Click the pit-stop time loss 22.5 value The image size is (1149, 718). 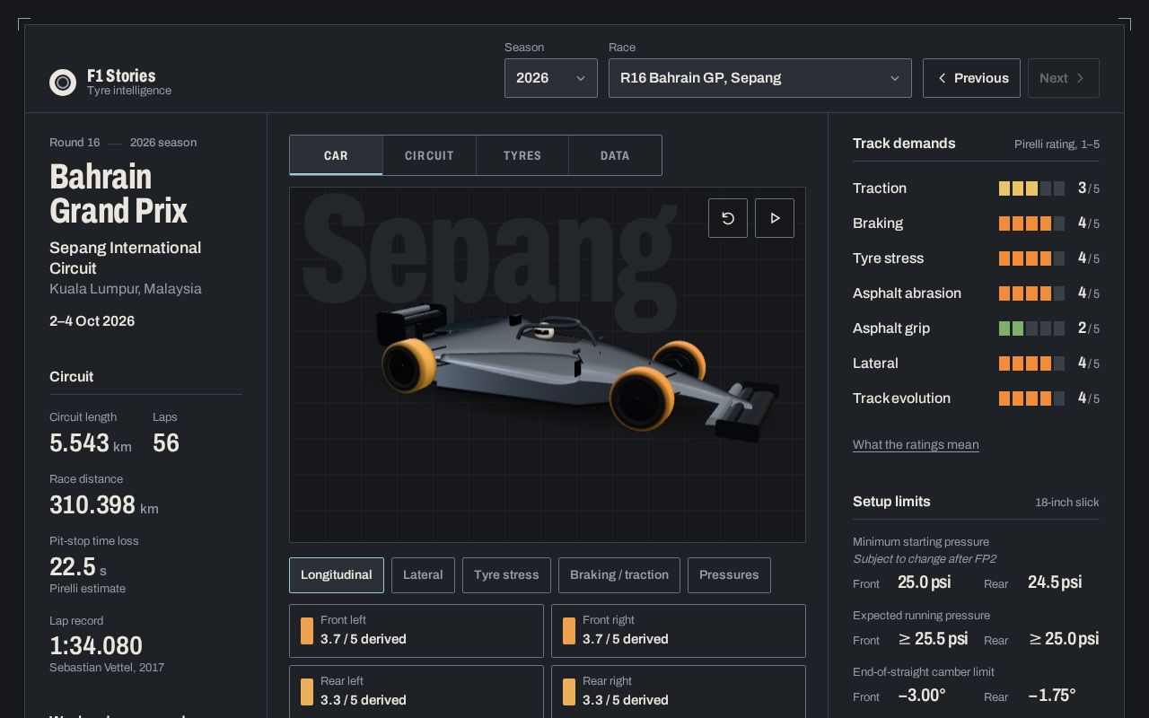73,566
